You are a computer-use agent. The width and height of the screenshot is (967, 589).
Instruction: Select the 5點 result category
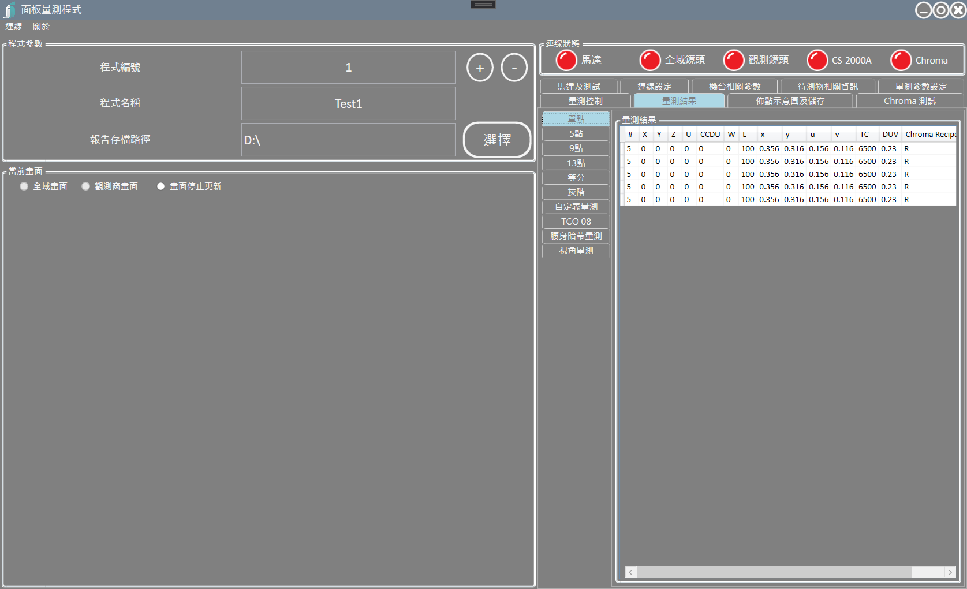(x=576, y=134)
